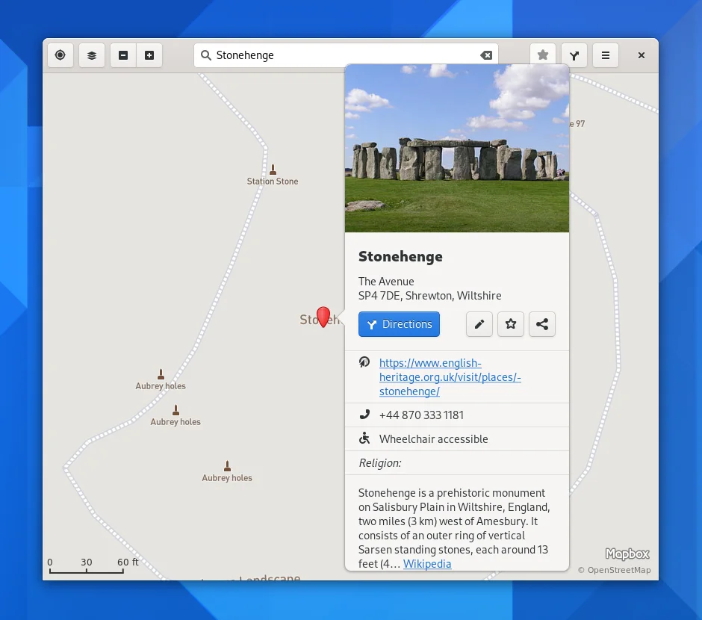Click the phone number +44 870 333 1181
The width and height of the screenshot is (702, 620).
421,415
